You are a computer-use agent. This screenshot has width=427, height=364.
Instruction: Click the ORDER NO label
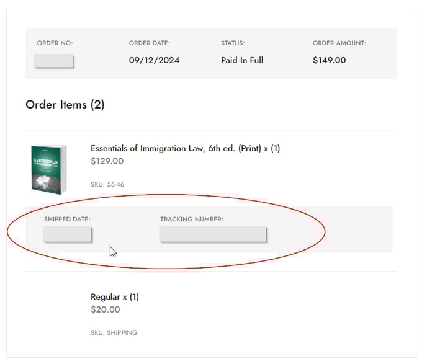pos(55,43)
